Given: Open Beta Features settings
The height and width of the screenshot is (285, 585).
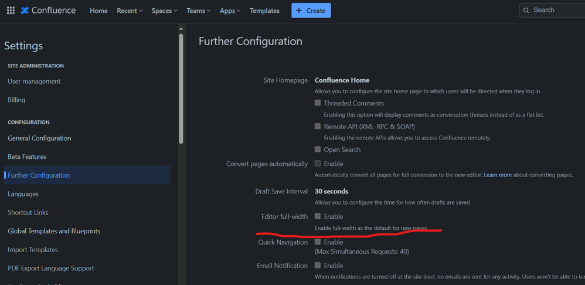Looking at the screenshot, I should click(x=27, y=157).
